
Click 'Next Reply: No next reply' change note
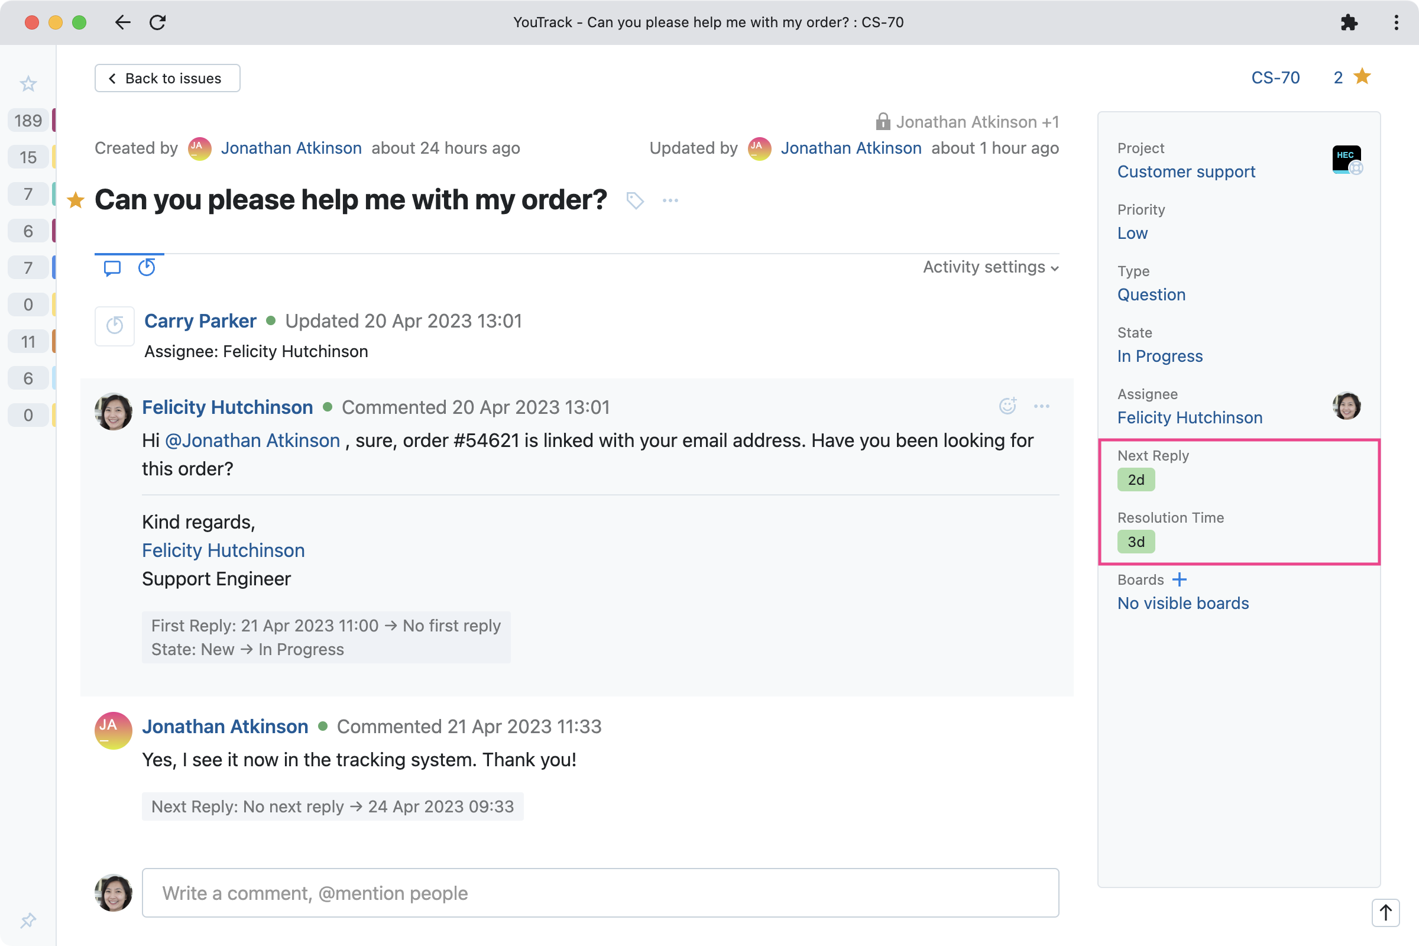tap(332, 806)
